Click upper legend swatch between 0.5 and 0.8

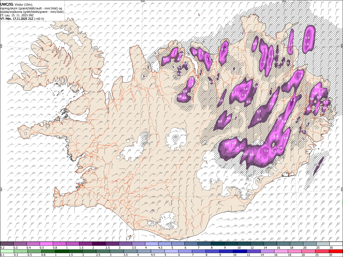46,244
